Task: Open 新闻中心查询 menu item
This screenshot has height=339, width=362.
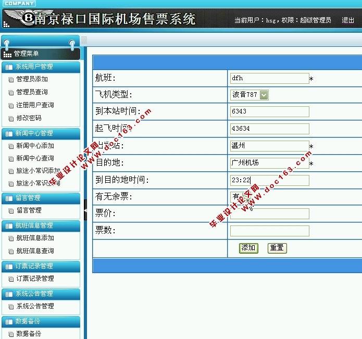Action: tap(35, 158)
